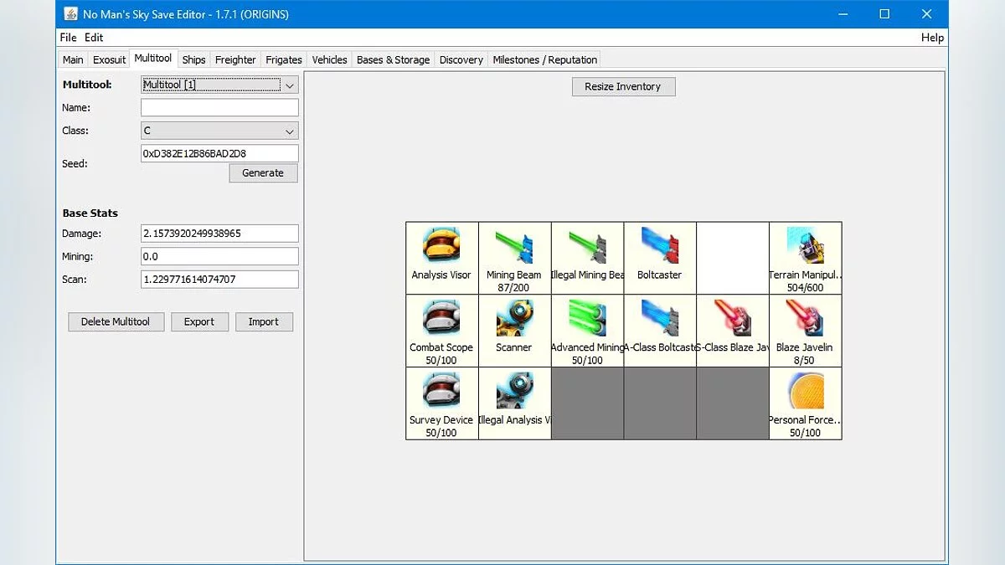Click the Delete Multitool button
This screenshot has width=1005, height=565.
click(116, 321)
